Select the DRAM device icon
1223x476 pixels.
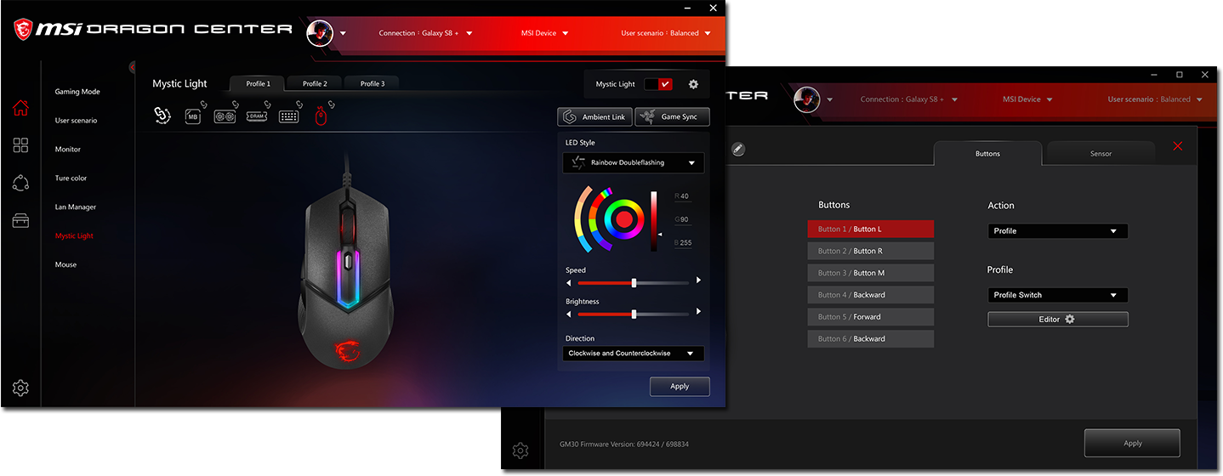point(257,116)
